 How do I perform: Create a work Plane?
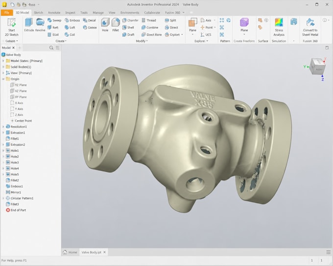[192, 25]
